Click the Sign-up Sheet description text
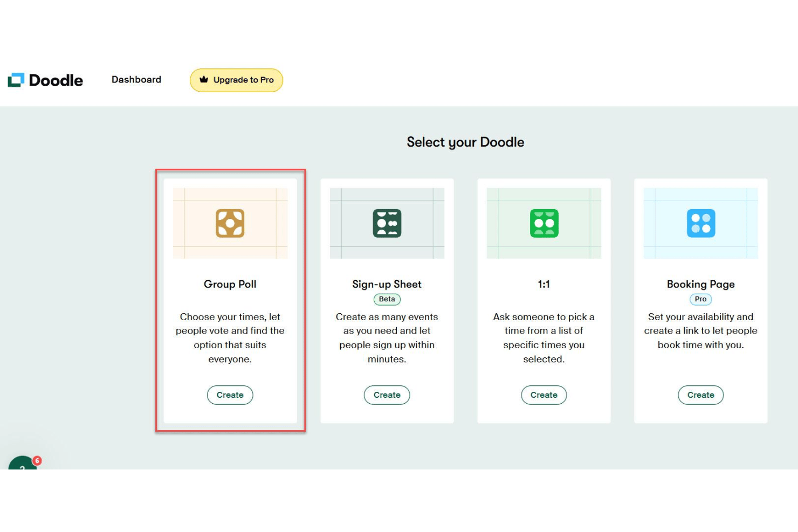This screenshot has height=532, width=798. point(387,338)
